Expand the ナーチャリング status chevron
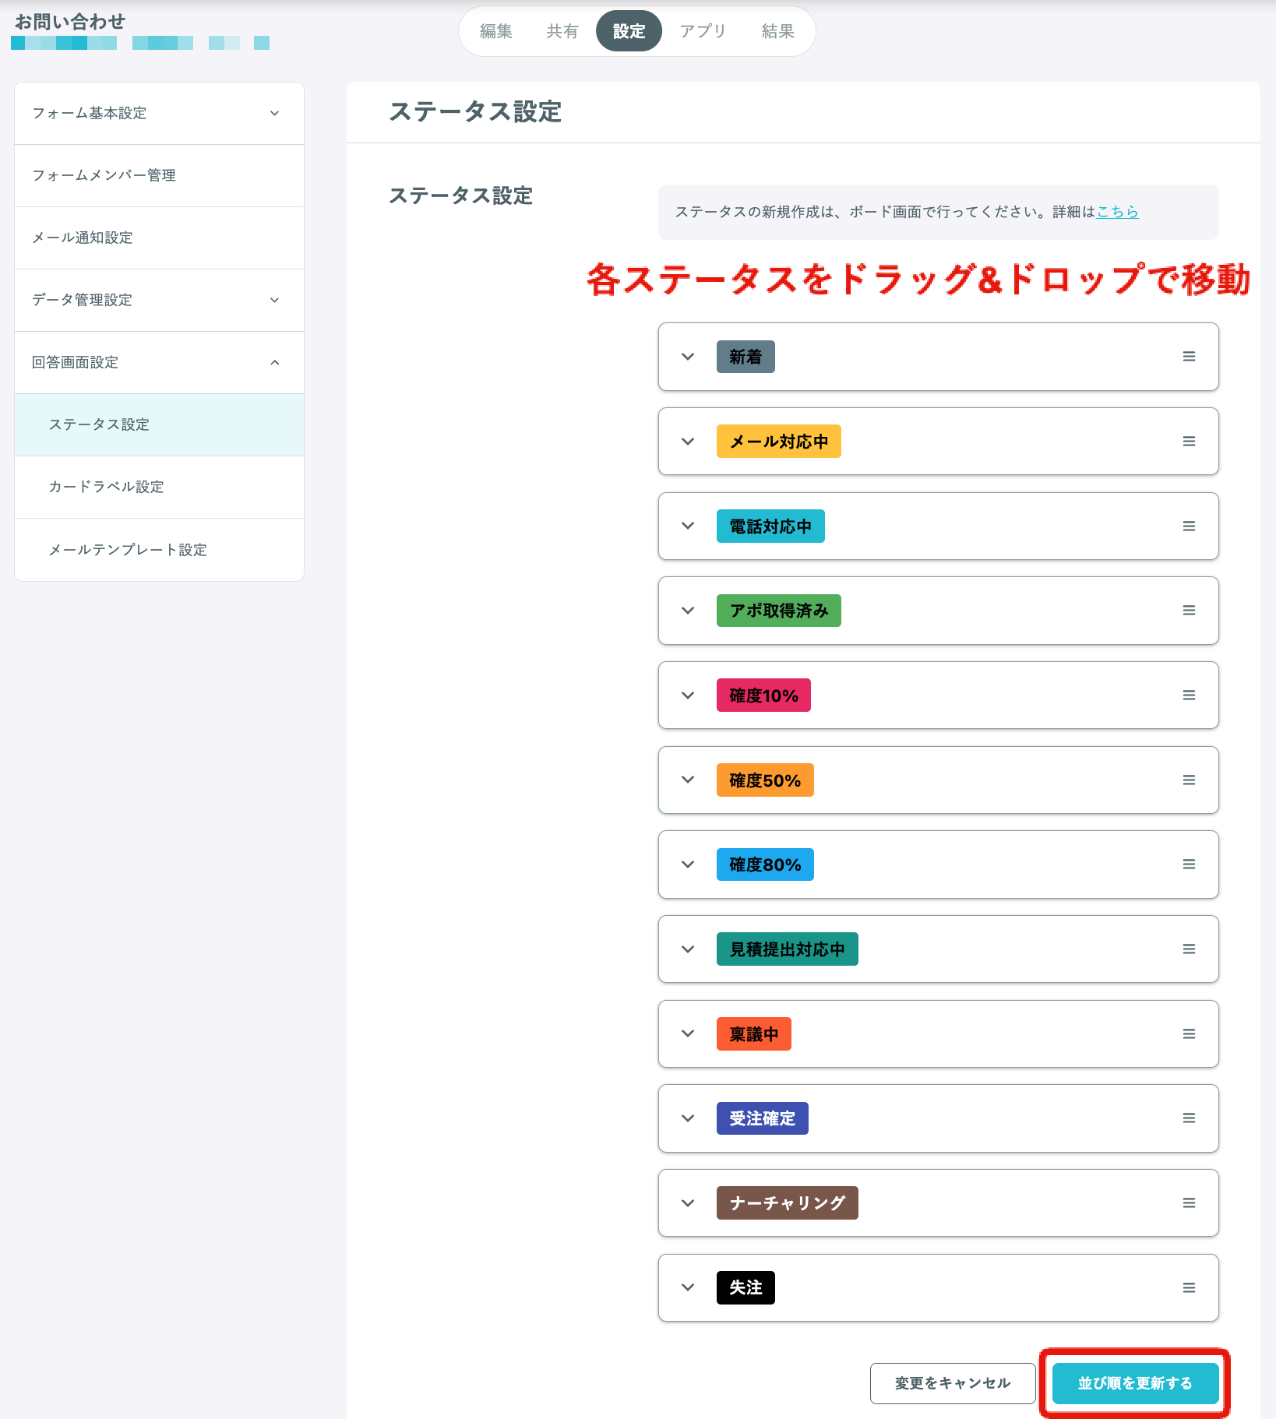Screen dimensions: 1276x1419 coord(688,1203)
